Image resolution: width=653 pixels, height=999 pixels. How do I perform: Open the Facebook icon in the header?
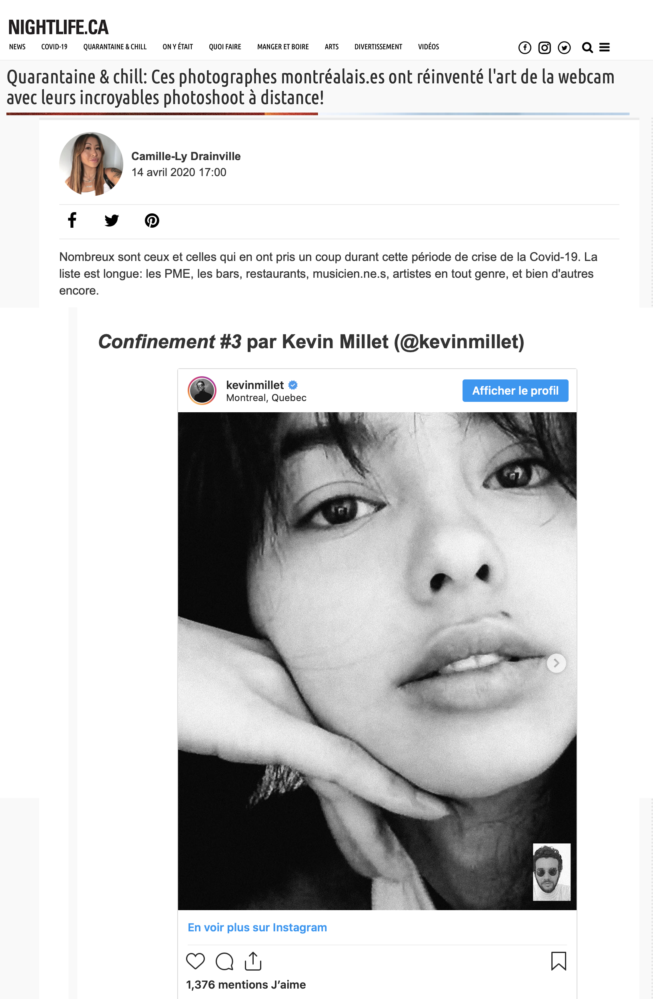tap(525, 48)
